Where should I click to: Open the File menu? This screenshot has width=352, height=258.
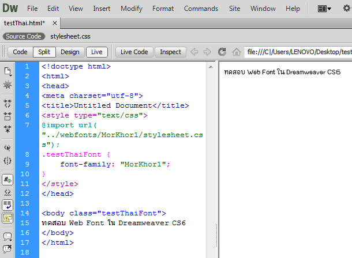[32, 9]
